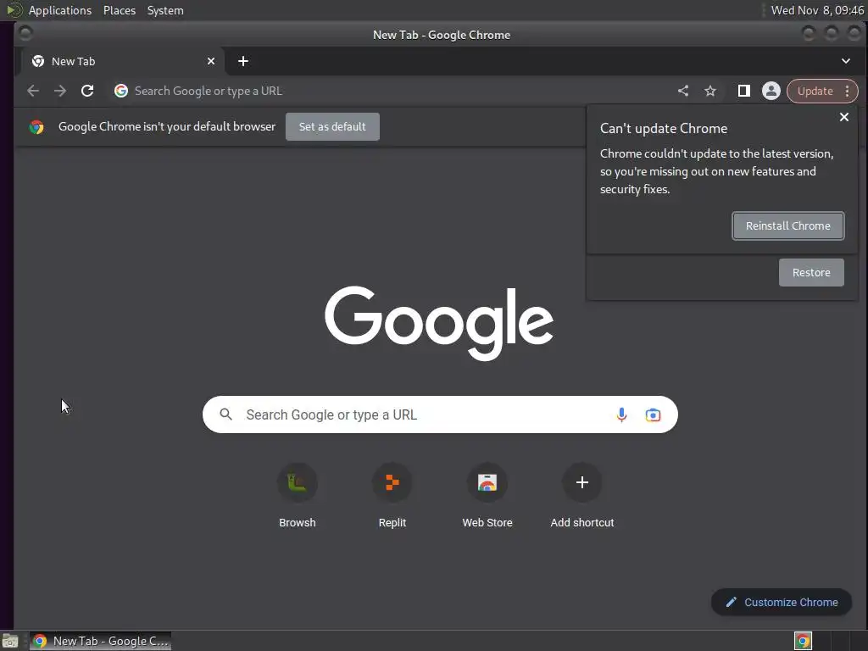Open a new tab with plus icon

tap(243, 61)
